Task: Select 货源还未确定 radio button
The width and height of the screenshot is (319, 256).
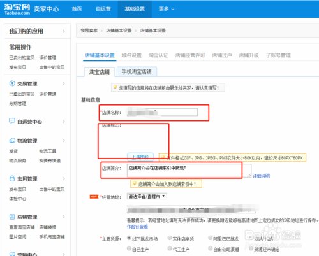Action: [x=251, y=248]
